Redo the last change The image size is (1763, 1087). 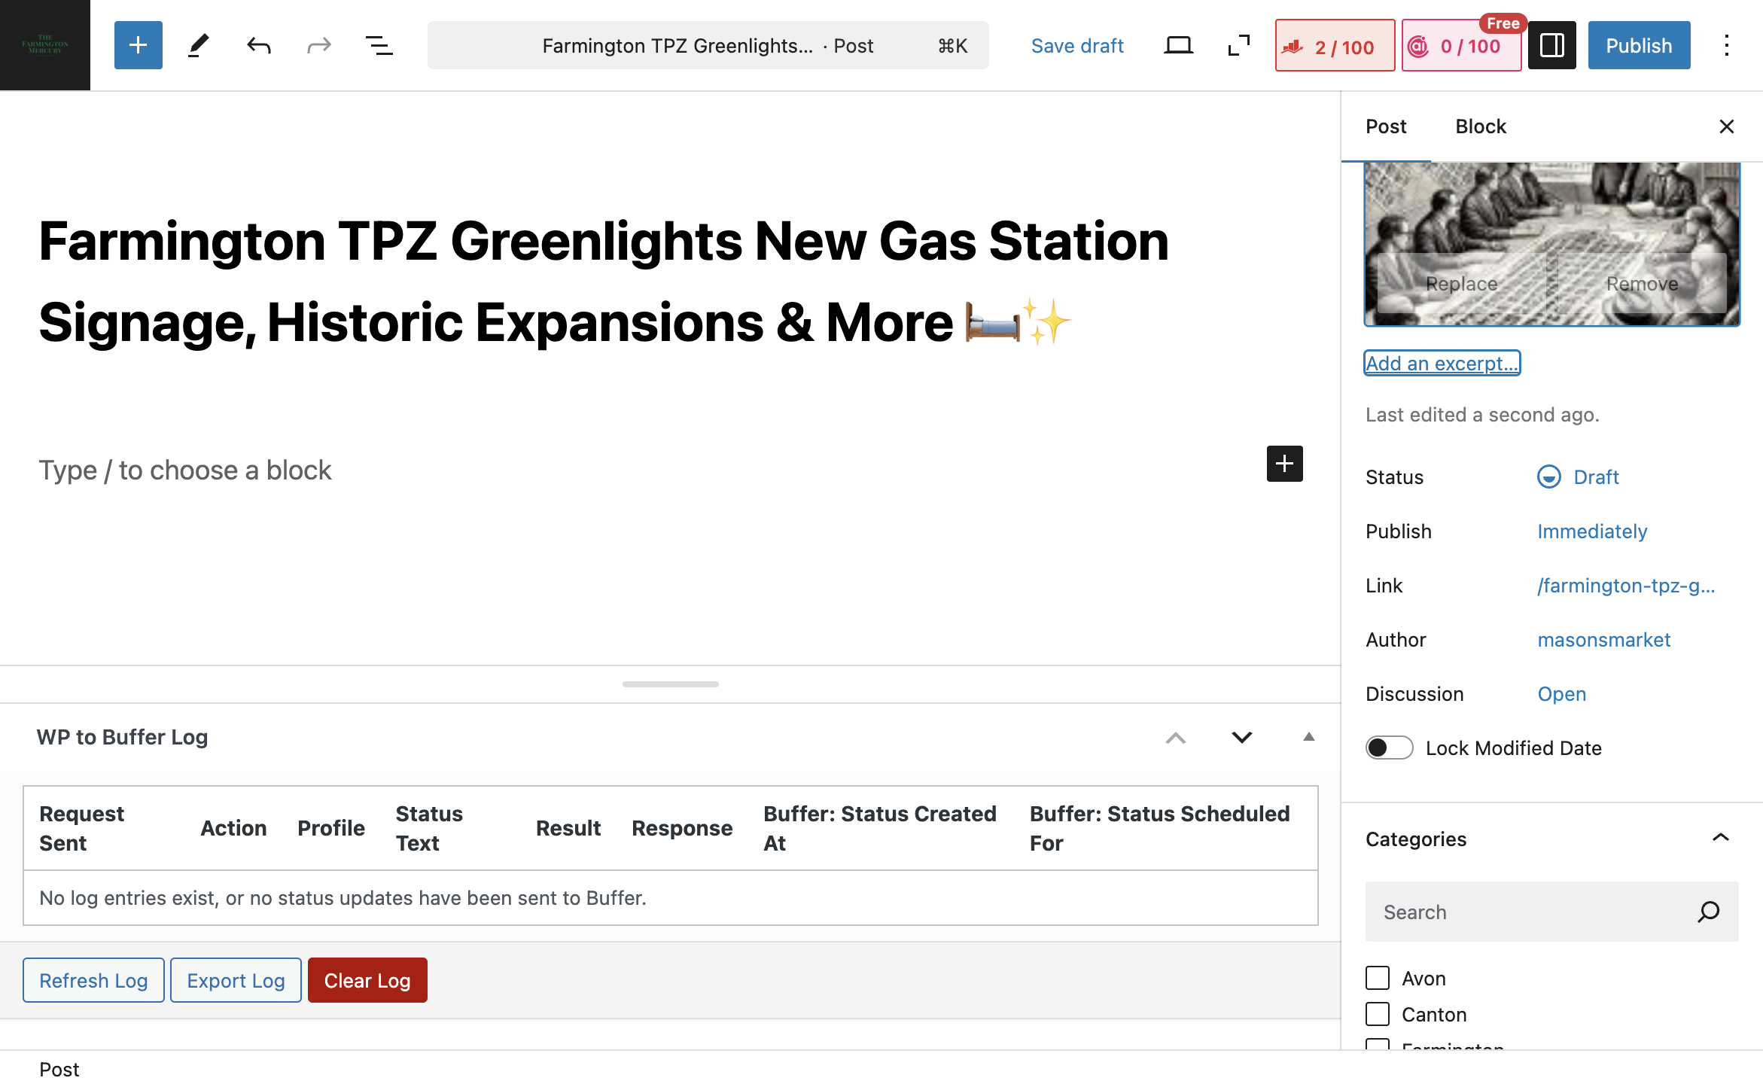318,45
